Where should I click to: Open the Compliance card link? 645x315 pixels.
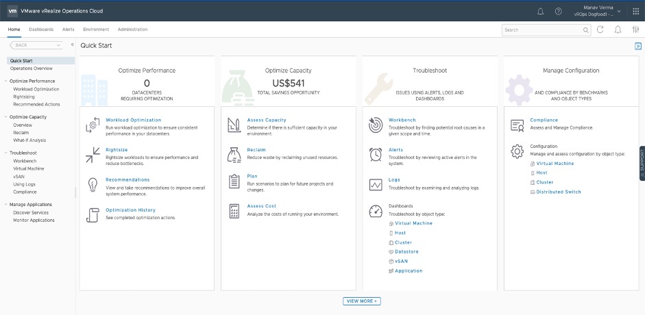(x=544, y=120)
